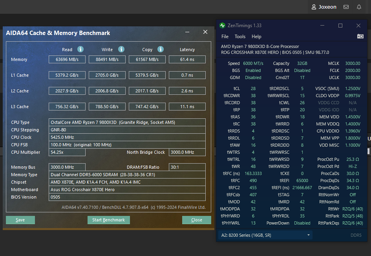This screenshot has height=256, width=371.
Task: Take a ZenTimings screenshot with camera icon
Action: tap(360, 36)
